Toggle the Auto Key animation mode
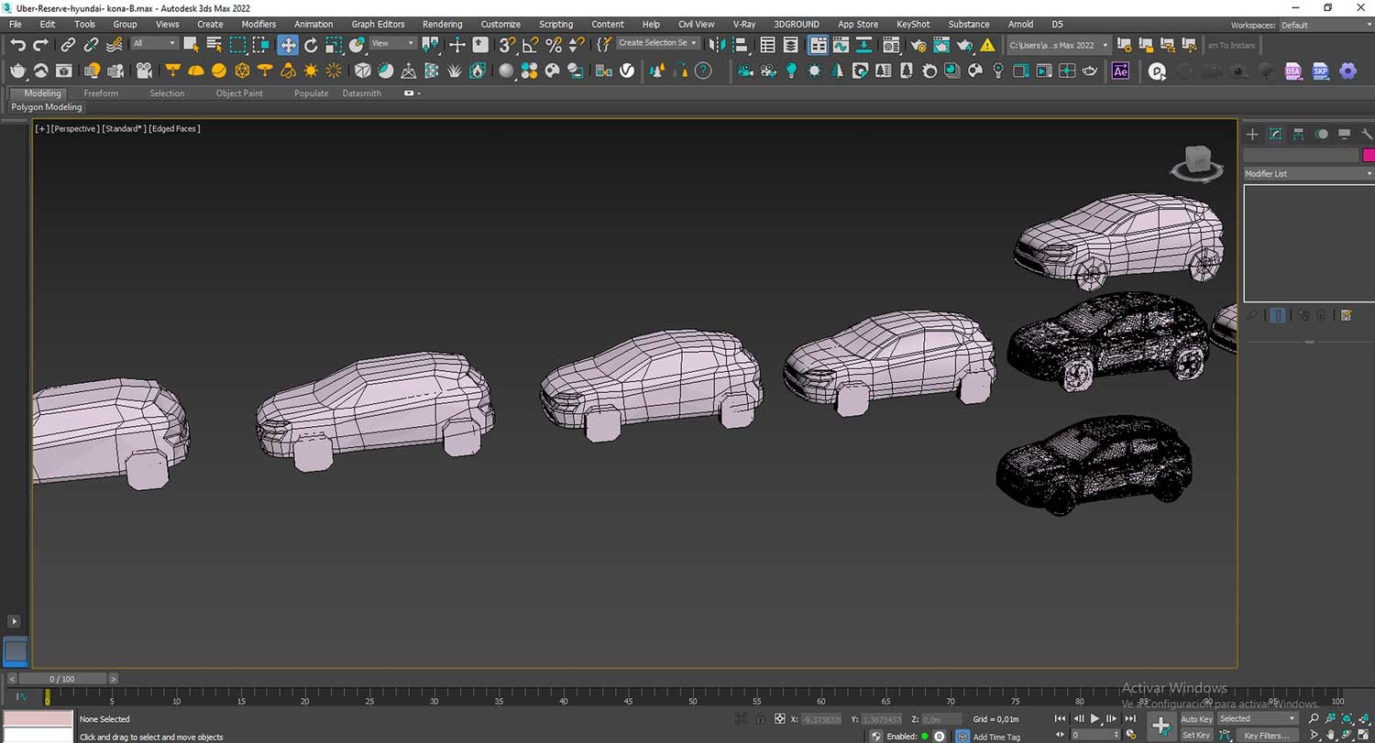The width and height of the screenshot is (1375, 743). [x=1196, y=719]
